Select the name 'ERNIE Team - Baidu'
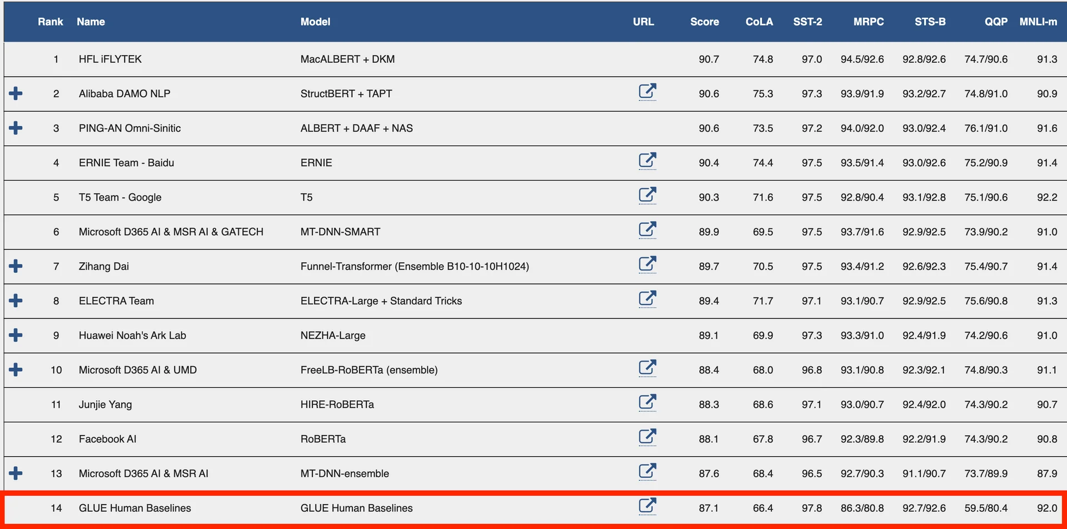The image size is (1067, 529). pyautogui.click(x=126, y=162)
